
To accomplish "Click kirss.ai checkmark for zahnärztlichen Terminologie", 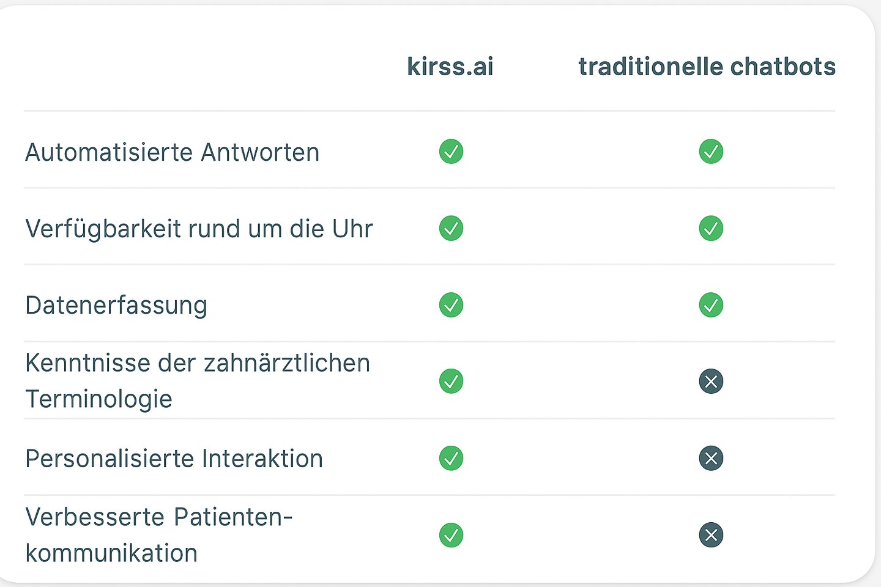I will coord(451,382).
